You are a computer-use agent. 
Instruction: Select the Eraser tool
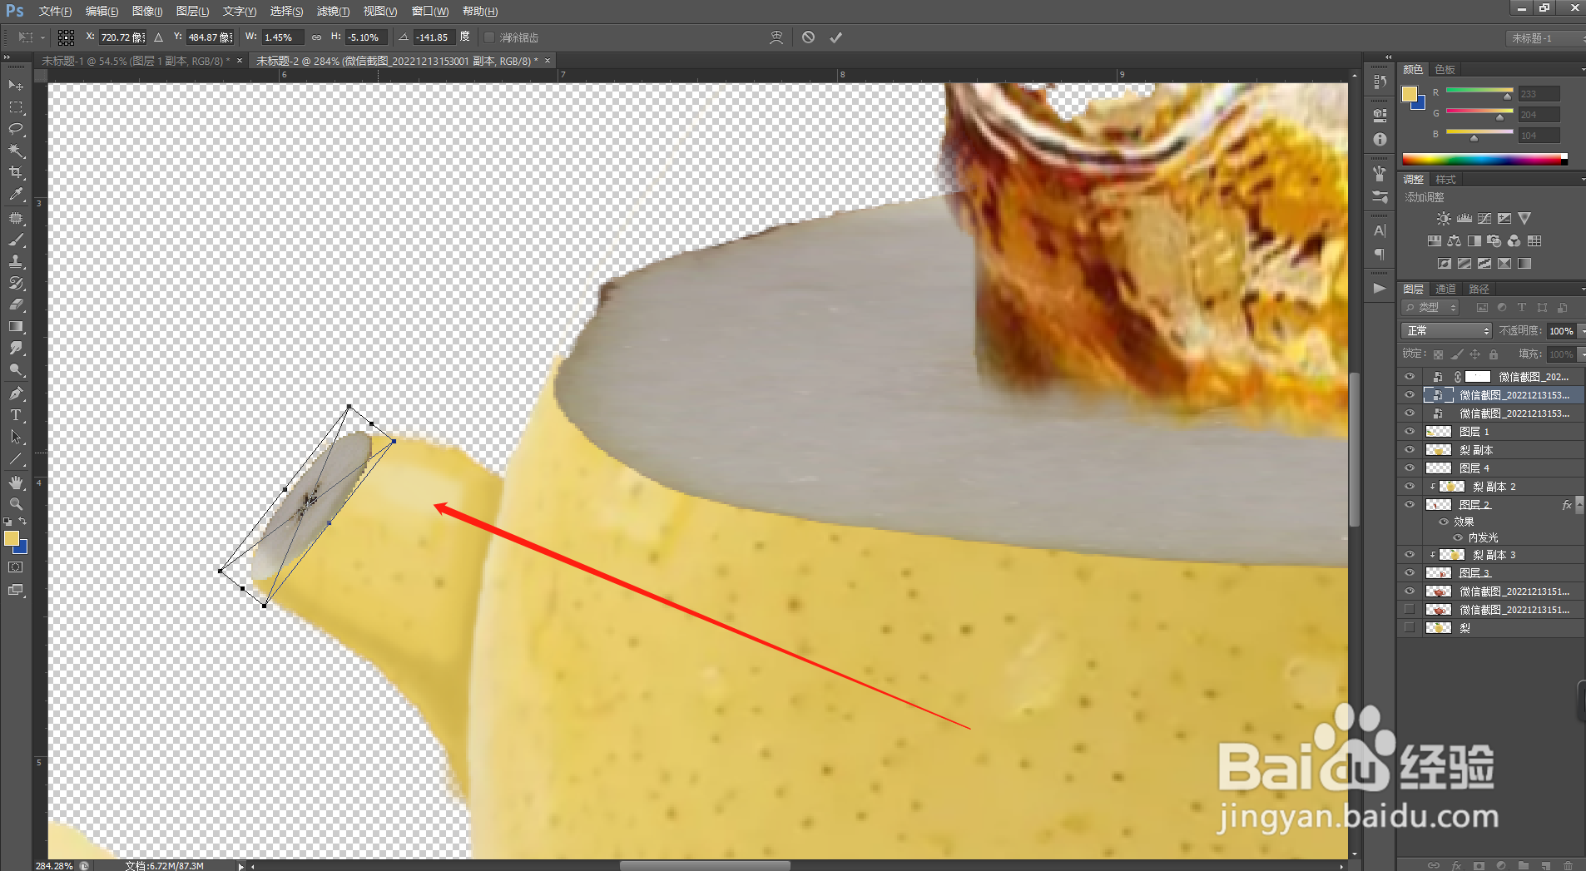pyautogui.click(x=16, y=304)
